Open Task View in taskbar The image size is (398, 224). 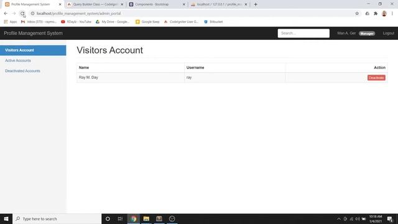[120, 218]
